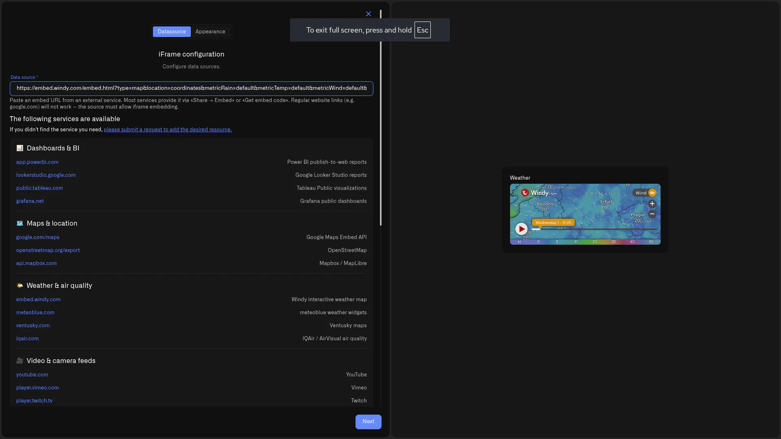Click 'Google Looker Studio reports' description
The image size is (781, 439).
pos(331,175)
